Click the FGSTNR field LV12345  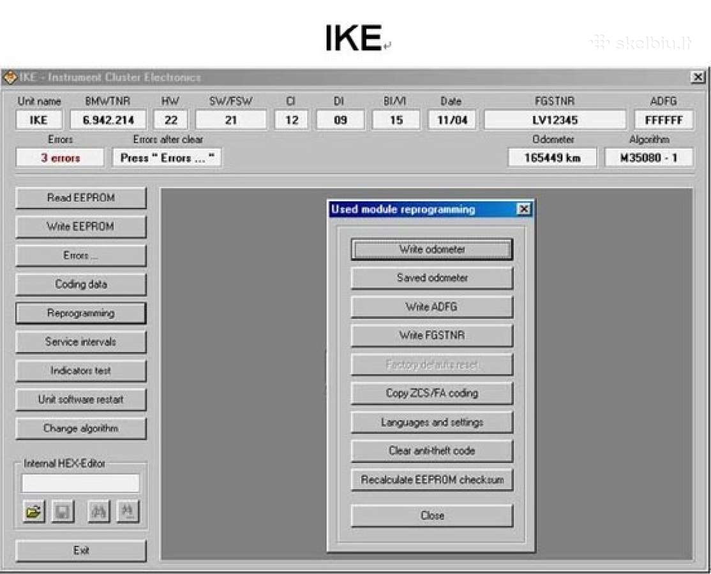pyautogui.click(x=555, y=120)
